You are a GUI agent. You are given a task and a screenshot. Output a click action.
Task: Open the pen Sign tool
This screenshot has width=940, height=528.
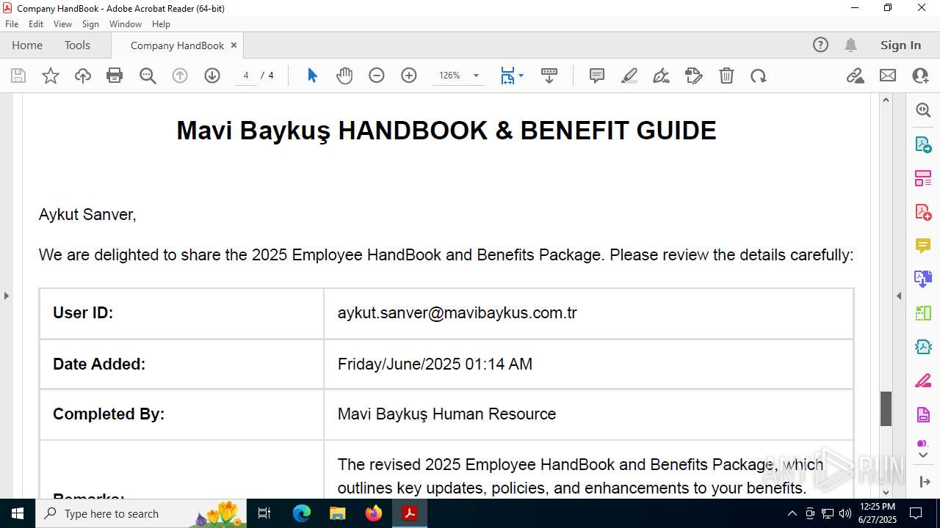tap(661, 76)
